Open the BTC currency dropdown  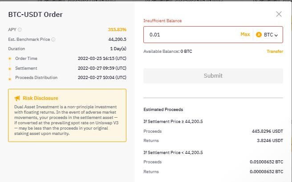pos(267,35)
